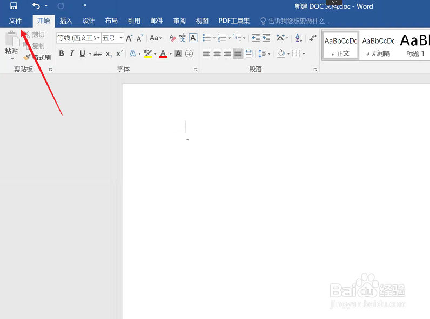Click the increase indent icon
Viewport: 430px width, 319px height.
266,38
